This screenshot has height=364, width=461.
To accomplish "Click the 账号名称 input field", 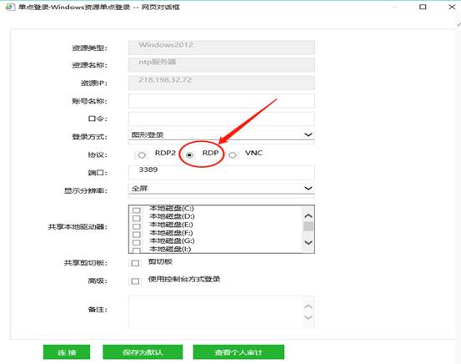I will pyautogui.click(x=221, y=101).
